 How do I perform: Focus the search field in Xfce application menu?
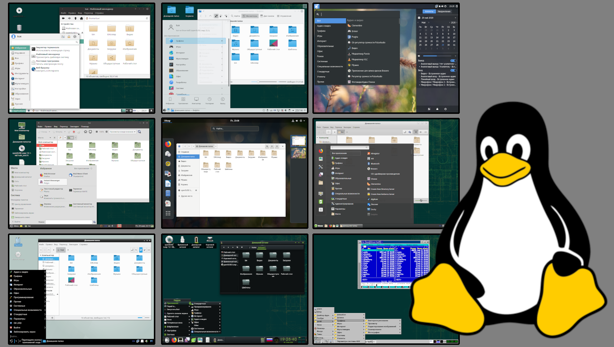click(x=45, y=42)
